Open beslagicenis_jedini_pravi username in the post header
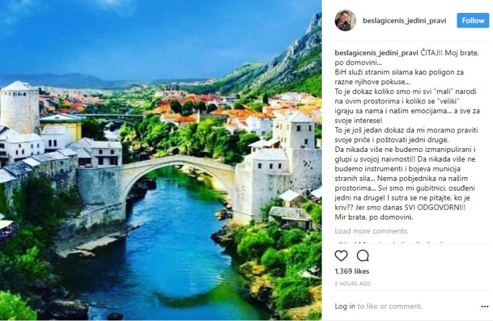Viewport: 493px width, 321px height. coord(404,21)
